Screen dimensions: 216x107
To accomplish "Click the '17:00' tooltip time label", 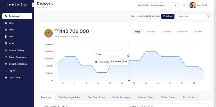I will (98, 54).
